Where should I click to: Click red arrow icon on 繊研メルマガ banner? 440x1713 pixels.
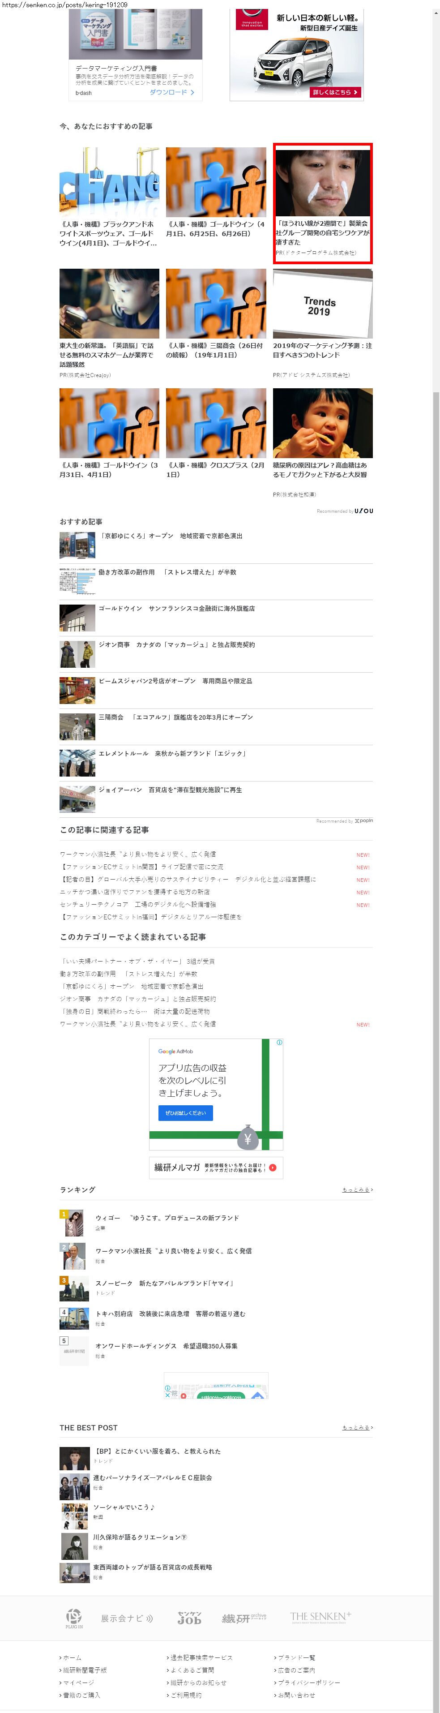pos(273,1167)
